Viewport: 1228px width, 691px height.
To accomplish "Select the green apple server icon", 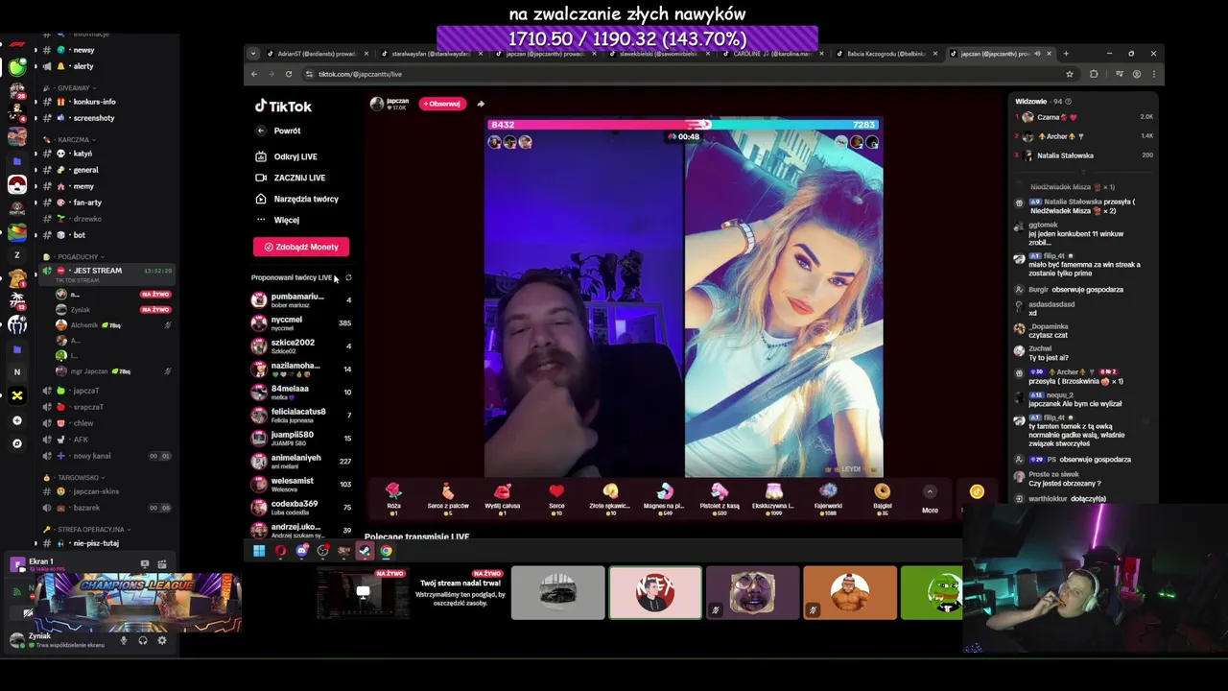I will [x=17, y=67].
